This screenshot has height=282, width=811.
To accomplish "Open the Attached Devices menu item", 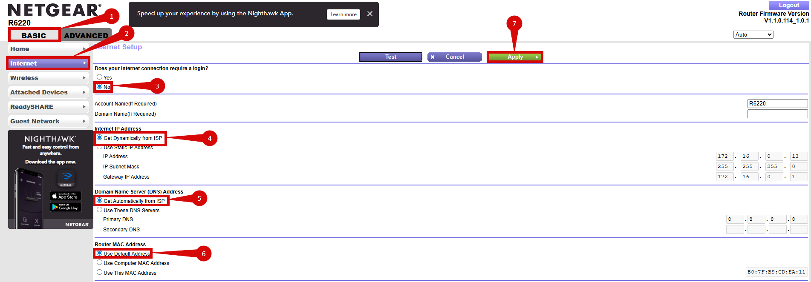I will click(48, 92).
